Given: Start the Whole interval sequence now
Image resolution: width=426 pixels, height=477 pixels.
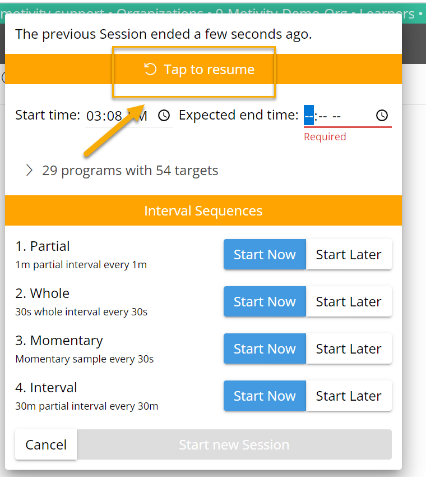Looking at the screenshot, I should pyautogui.click(x=265, y=301).
